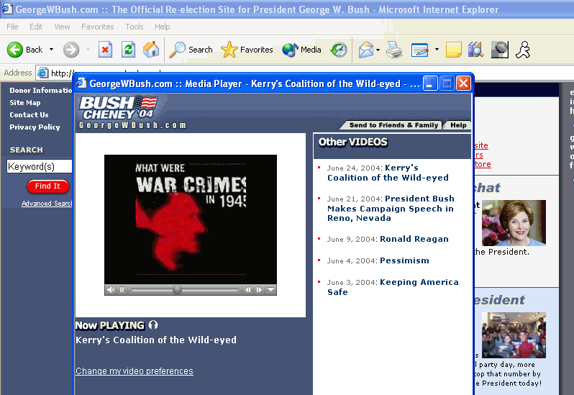Screen dimensions: 574x395
Task: Click the Print icon in the toolbar
Action: [394, 50]
